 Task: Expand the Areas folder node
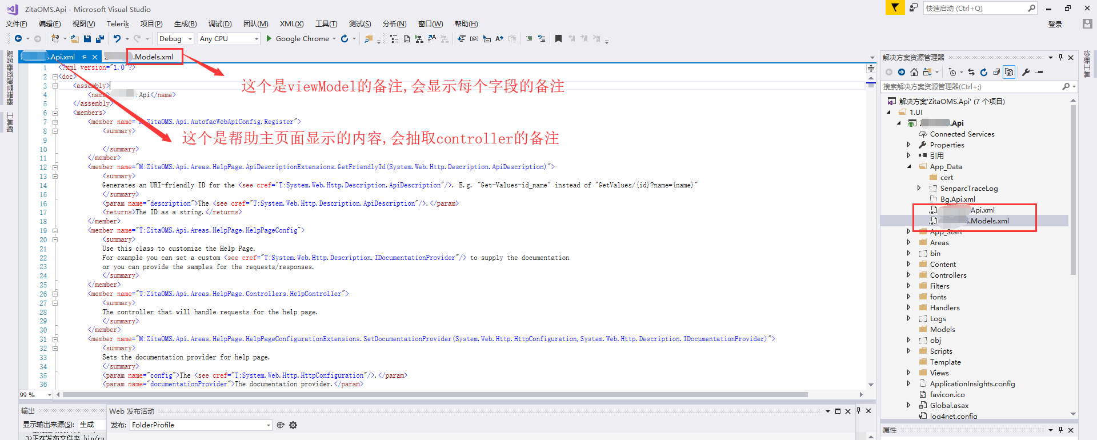click(x=908, y=243)
